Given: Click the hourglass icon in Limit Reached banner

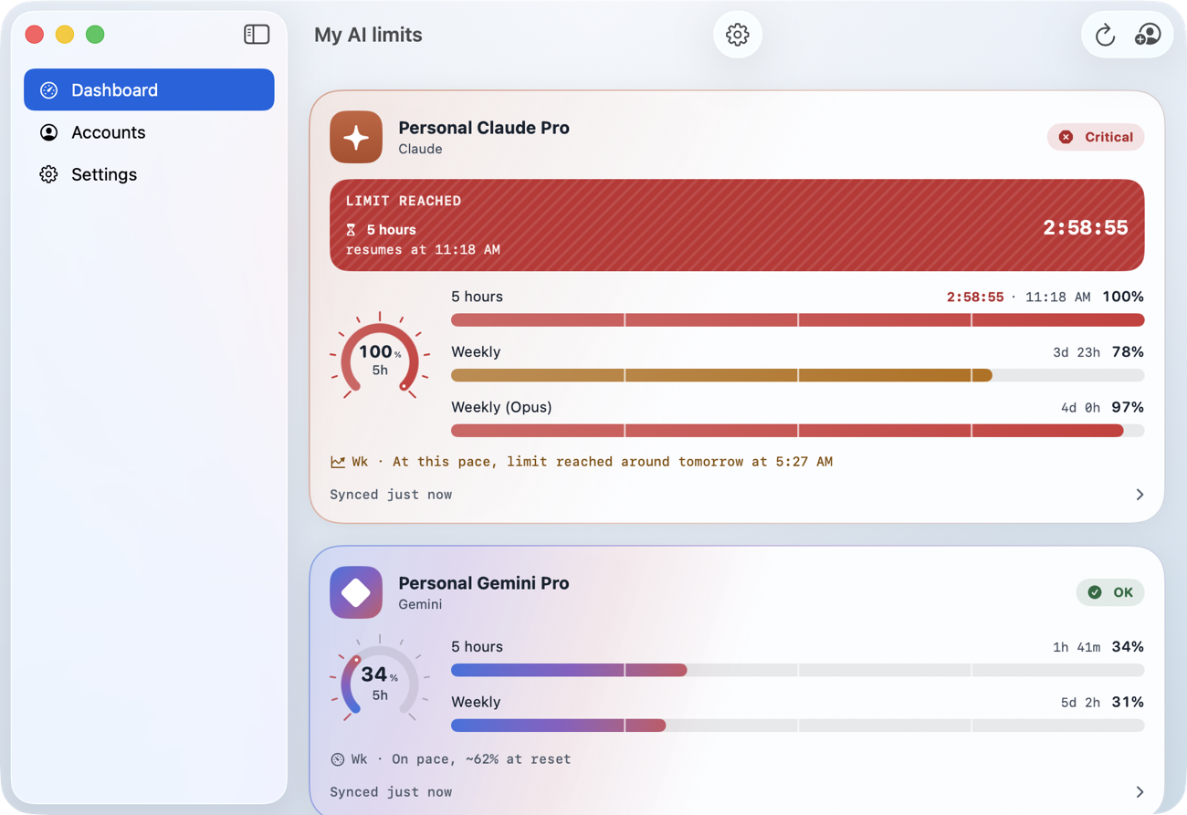Looking at the screenshot, I should point(351,230).
